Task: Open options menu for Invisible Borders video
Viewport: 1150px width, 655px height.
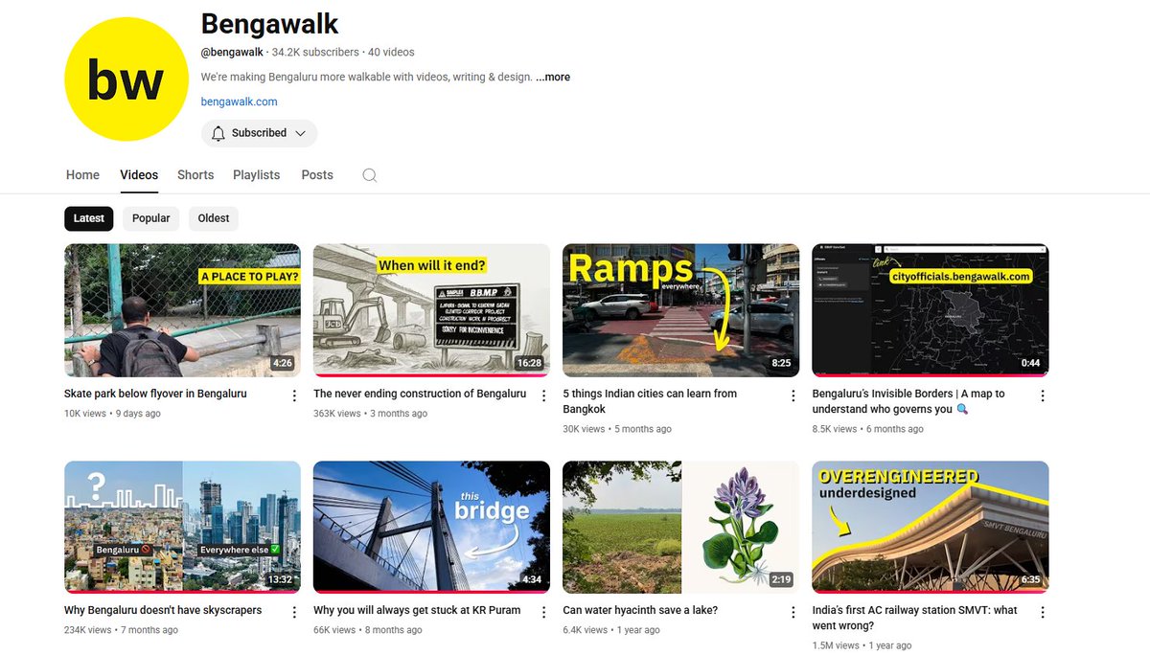Action: [x=1043, y=395]
